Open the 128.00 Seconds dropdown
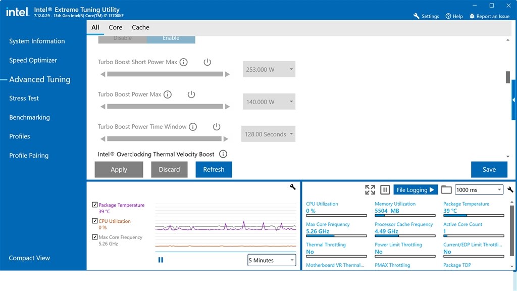The height and width of the screenshot is (291, 517). [269, 134]
